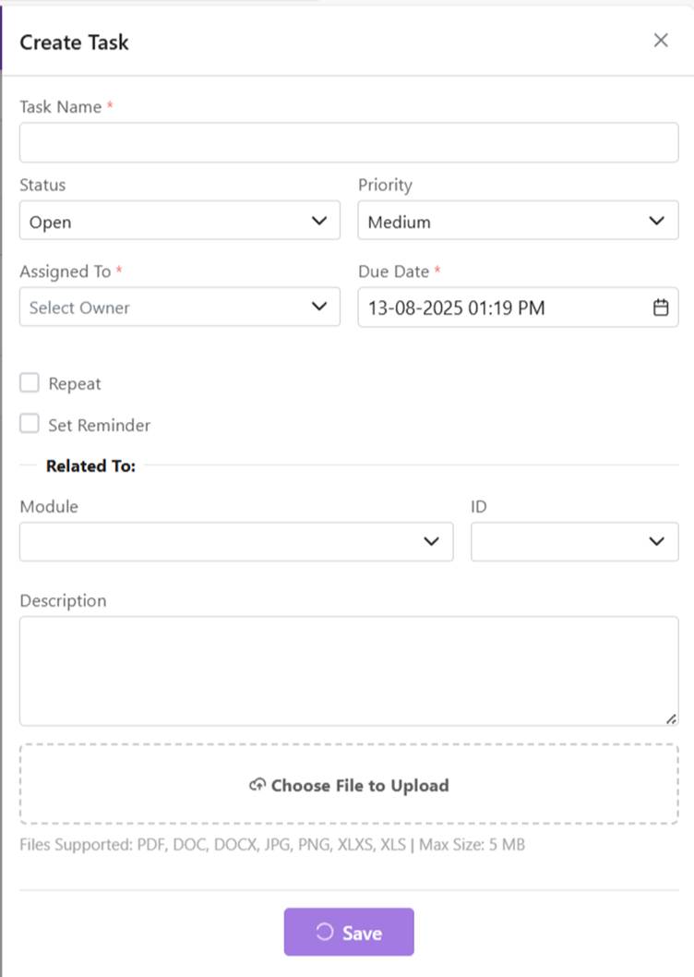Click the Priority dropdown chevron arrow

tap(657, 221)
